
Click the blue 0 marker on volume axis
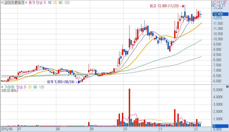[214, 126]
